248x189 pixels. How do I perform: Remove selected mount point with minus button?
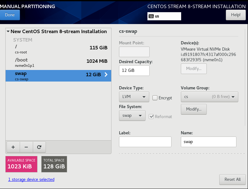click(x=26, y=147)
